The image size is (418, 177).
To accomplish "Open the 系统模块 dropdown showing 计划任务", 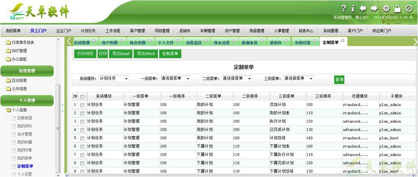I will click(114, 78).
